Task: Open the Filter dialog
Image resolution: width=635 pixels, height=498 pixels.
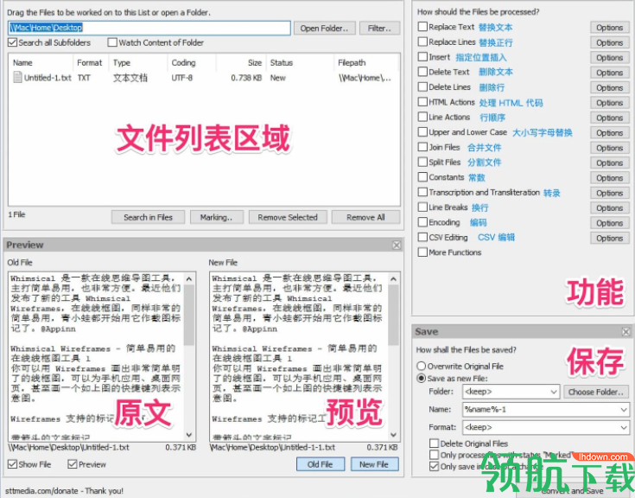Action: tap(379, 29)
